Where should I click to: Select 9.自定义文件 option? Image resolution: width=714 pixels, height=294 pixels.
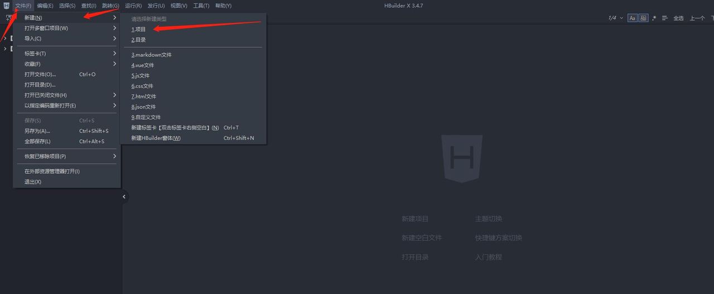point(193,117)
